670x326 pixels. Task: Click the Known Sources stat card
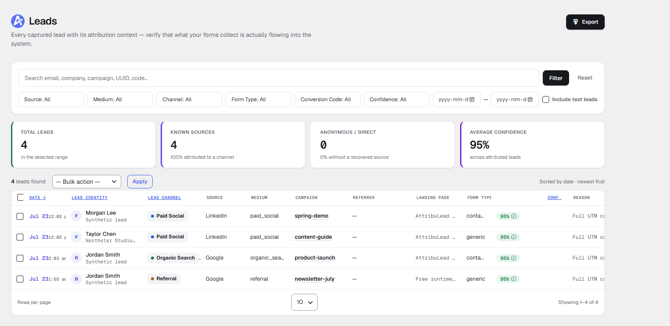tap(233, 145)
